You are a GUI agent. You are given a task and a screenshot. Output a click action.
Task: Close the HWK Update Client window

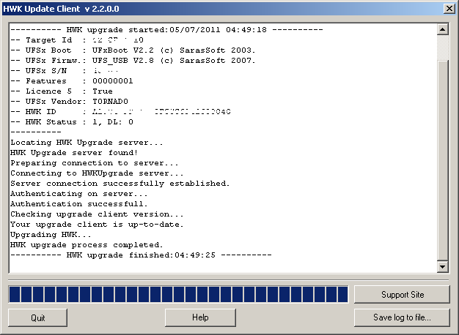click(449, 9)
